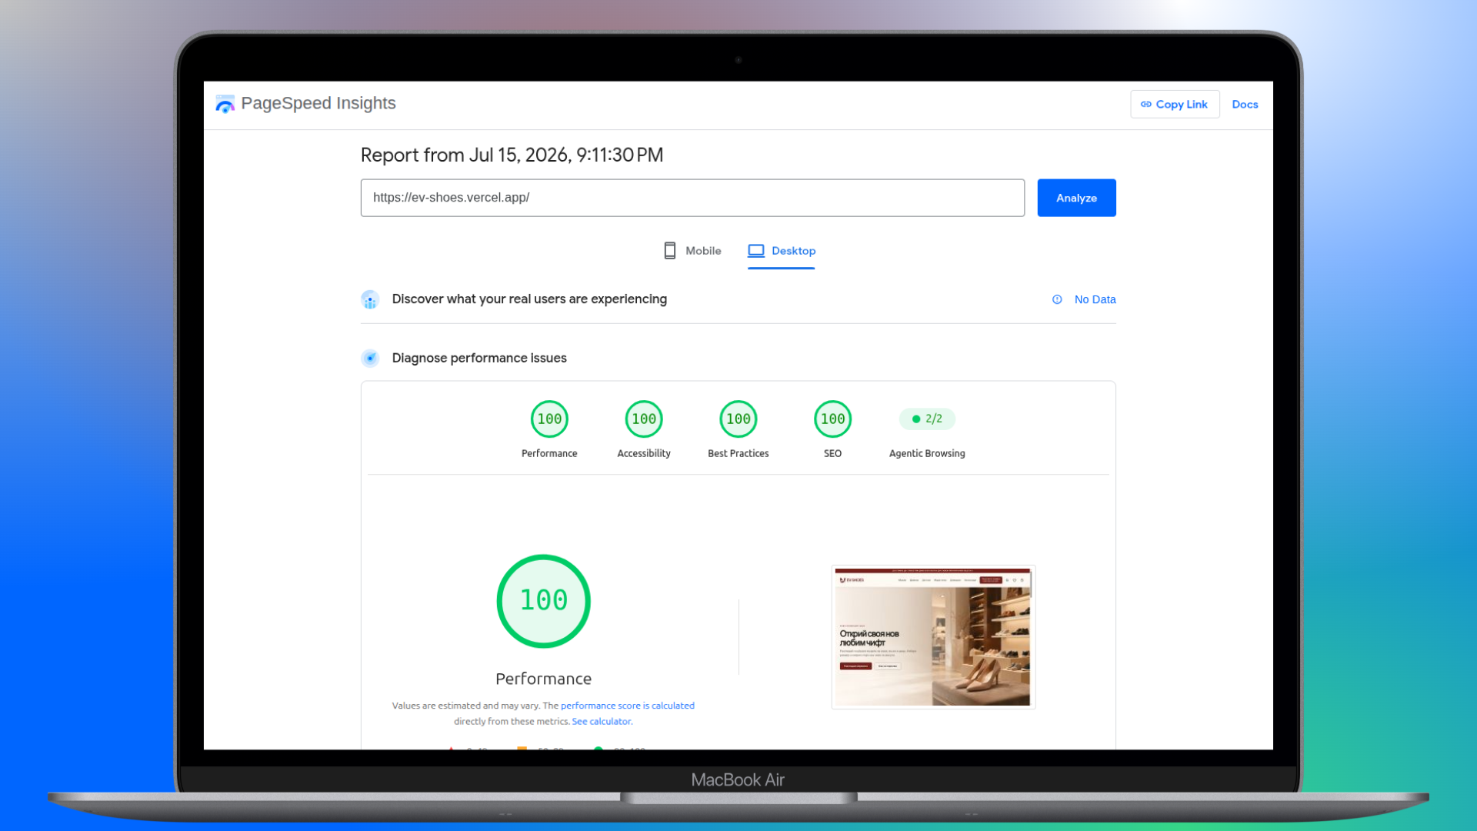The width and height of the screenshot is (1477, 831).
Task: Click the report date heading
Action: [512, 155]
